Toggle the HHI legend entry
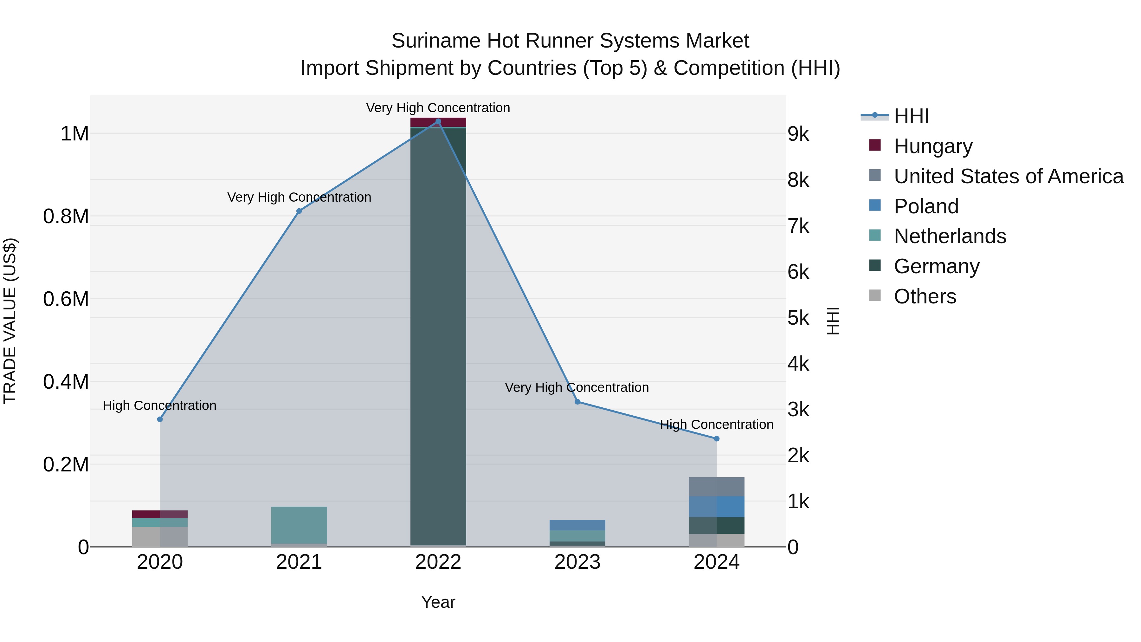This screenshot has height=642, width=1141. tap(895, 116)
